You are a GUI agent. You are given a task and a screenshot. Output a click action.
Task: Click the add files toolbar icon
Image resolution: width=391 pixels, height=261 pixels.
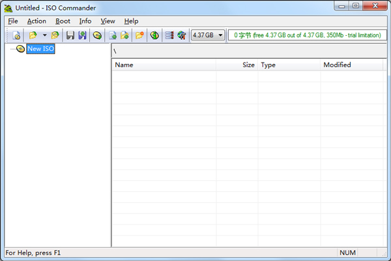(x=113, y=35)
